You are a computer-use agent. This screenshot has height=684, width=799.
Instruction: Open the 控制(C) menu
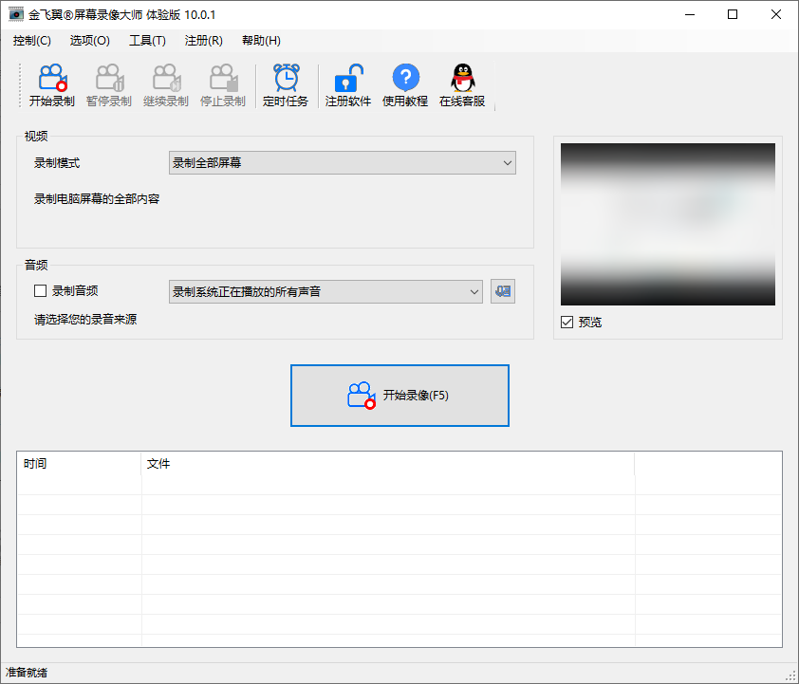32,41
